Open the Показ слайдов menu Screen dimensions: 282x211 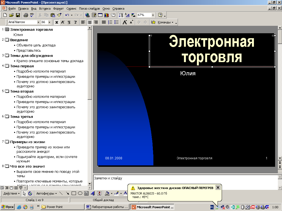(90, 9)
